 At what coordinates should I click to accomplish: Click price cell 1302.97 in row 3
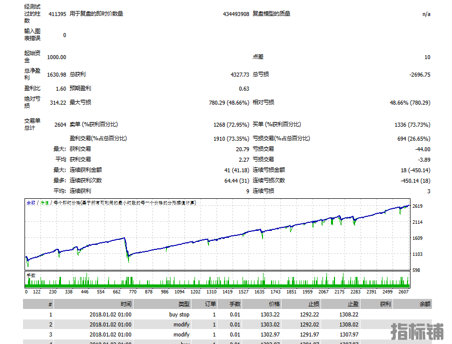(270, 335)
